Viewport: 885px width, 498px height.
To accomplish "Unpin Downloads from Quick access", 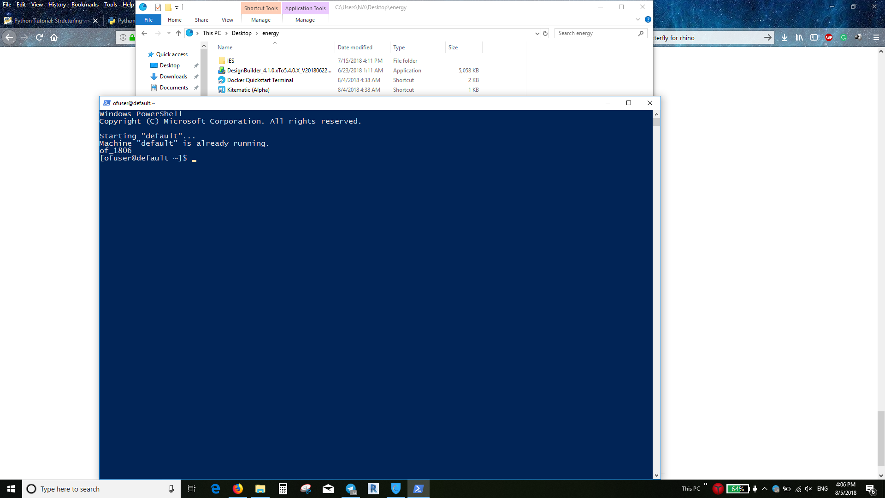I will pyautogui.click(x=196, y=77).
